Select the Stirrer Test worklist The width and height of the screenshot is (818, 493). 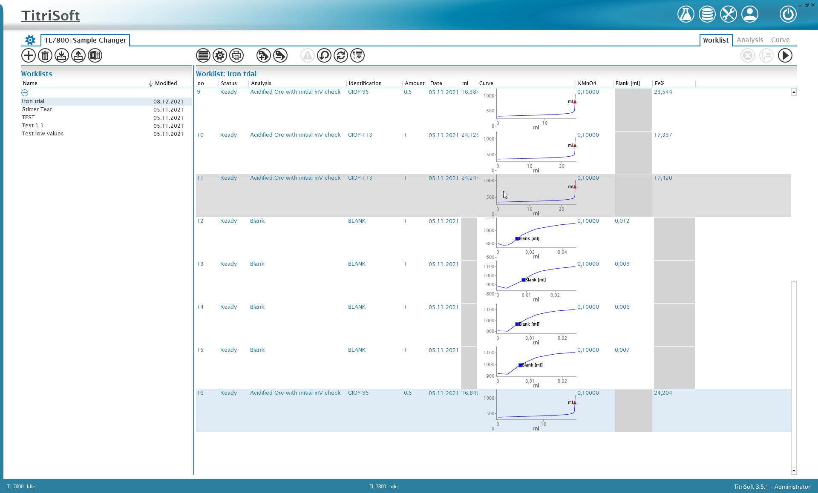click(x=37, y=109)
